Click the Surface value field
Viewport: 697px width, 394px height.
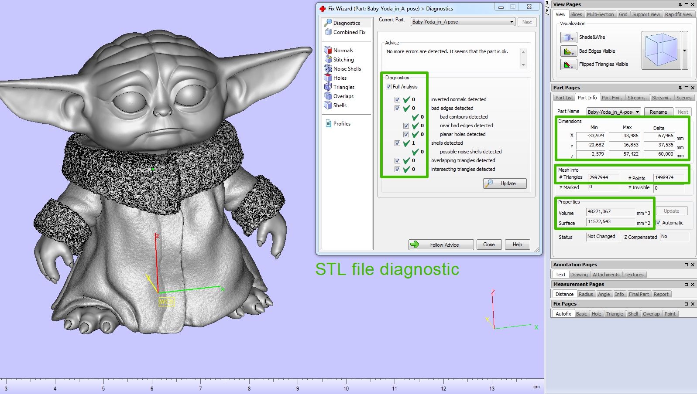[x=611, y=222]
